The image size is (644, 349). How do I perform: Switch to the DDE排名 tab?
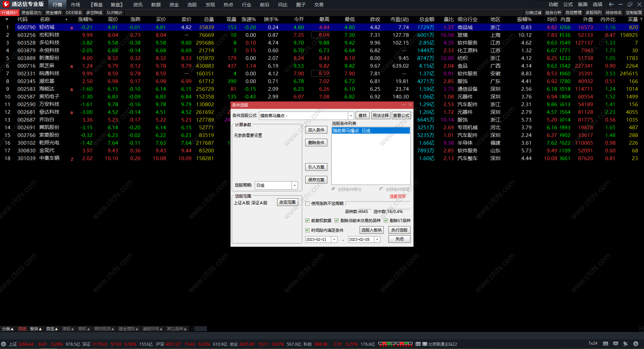[74, 13]
